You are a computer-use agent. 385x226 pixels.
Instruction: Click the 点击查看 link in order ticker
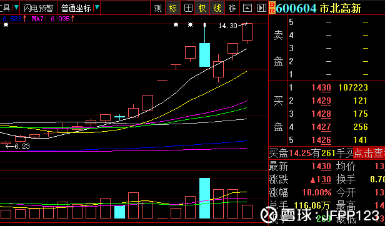(x=369, y=153)
